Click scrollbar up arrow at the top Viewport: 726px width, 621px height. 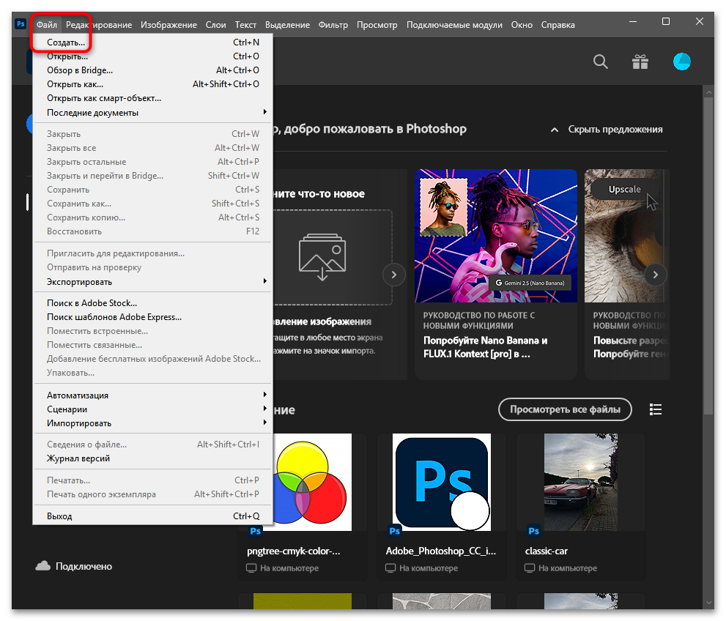coord(709,92)
